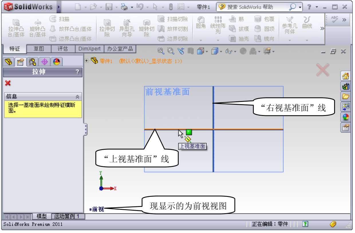Open the File Explorer folder task pane icon
This screenshot has width=355, height=233.
pos(346,97)
